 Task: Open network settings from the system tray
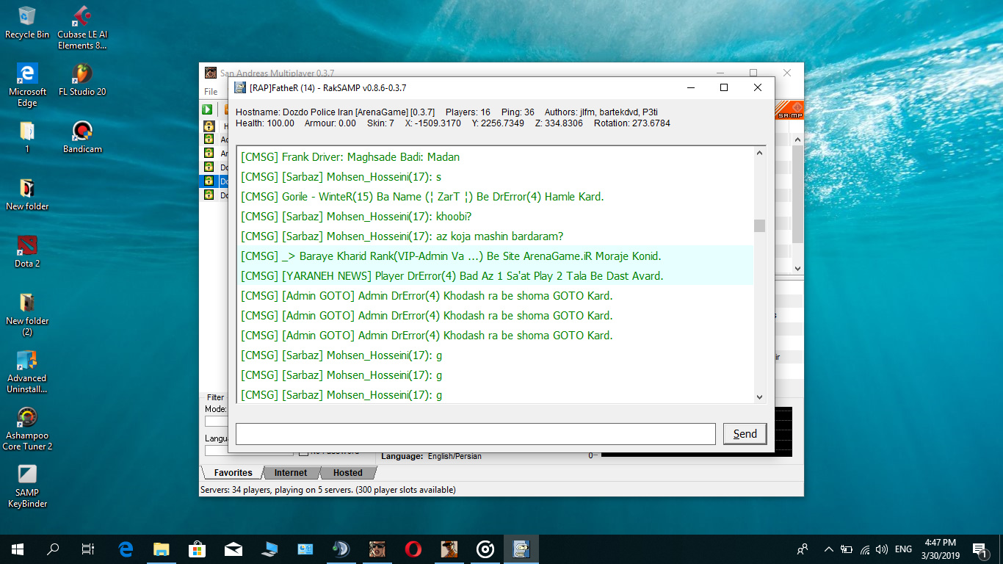point(864,549)
